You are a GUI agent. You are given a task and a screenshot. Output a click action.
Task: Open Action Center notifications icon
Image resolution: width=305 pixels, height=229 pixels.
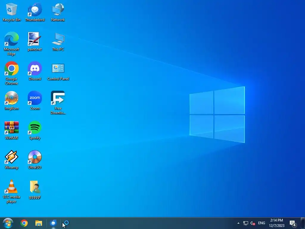(x=293, y=224)
